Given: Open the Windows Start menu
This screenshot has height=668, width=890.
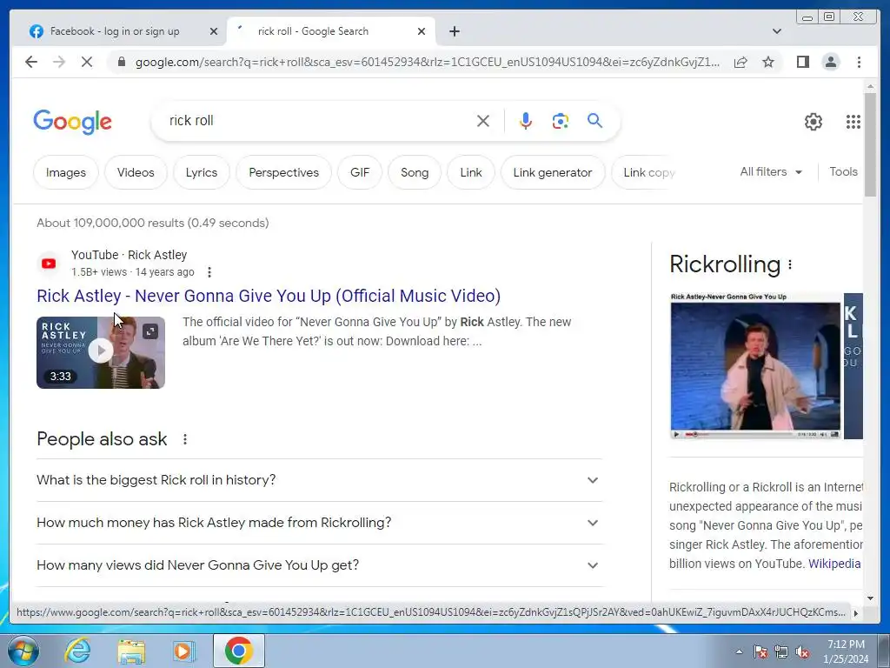Looking at the screenshot, I should [23, 651].
